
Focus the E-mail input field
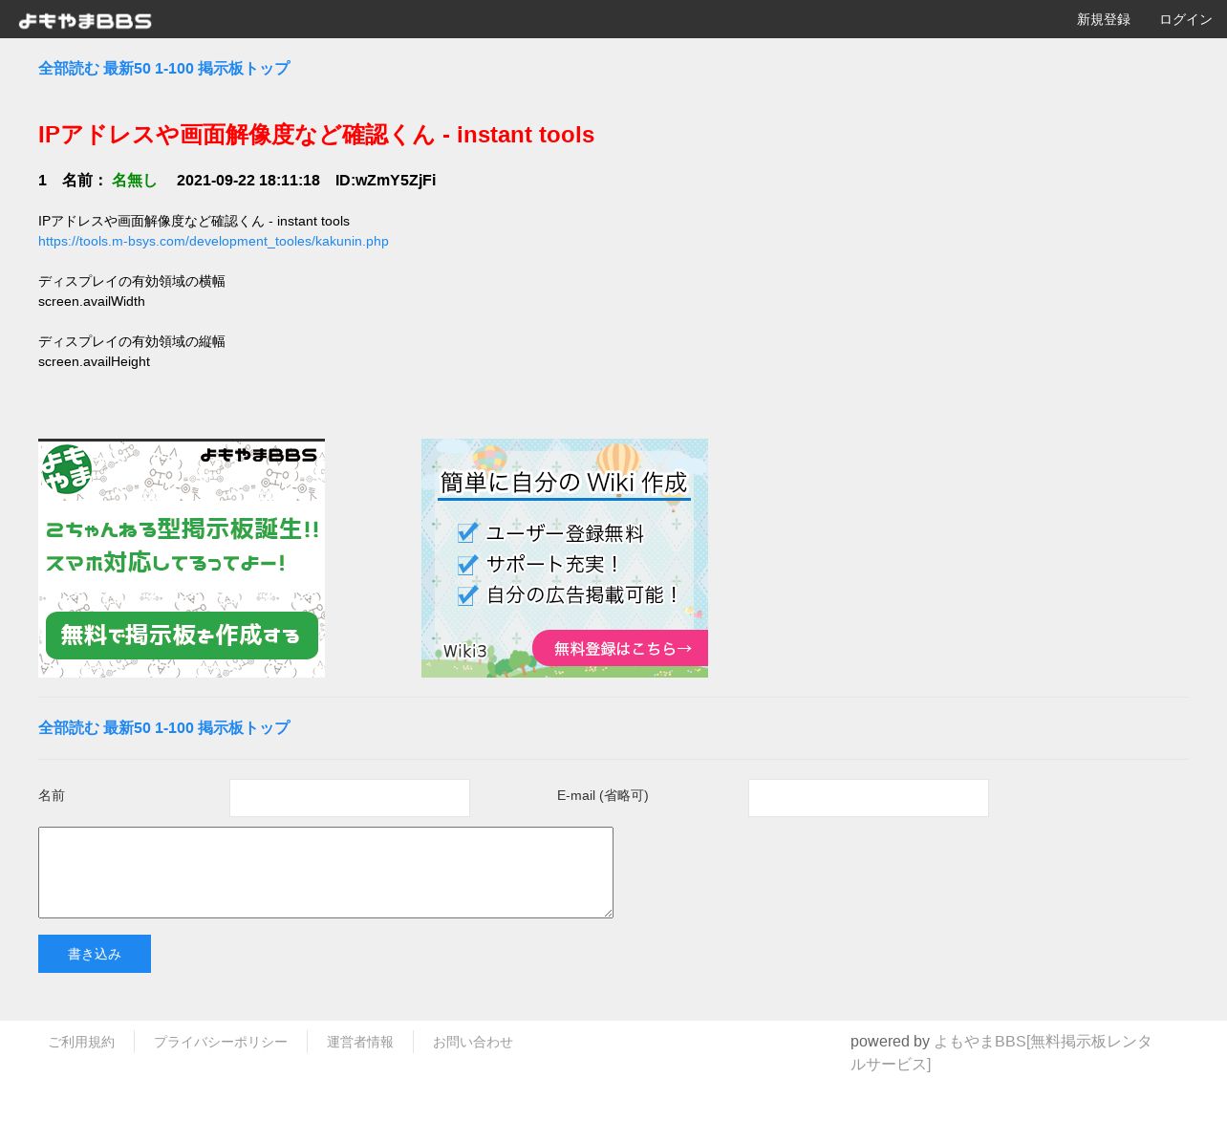tap(869, 798)
